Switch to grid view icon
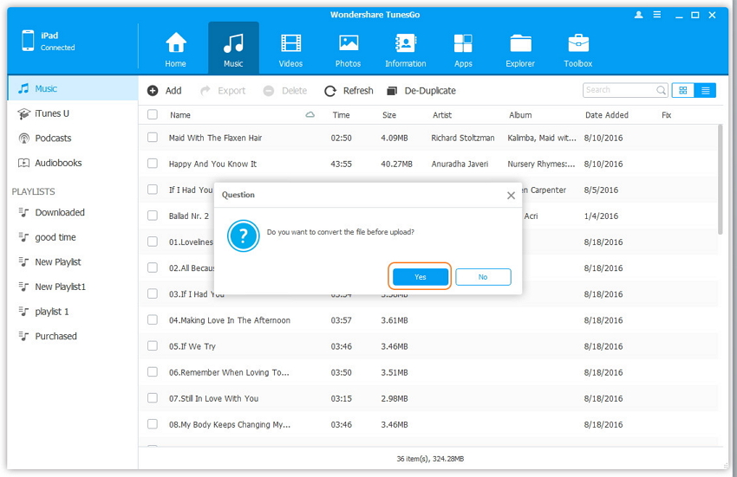 [683, 90]
